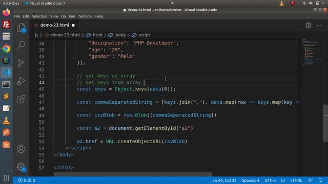Go to line via Ln 44, Col 32
328x184 pixels.
[x=224, y=180]
